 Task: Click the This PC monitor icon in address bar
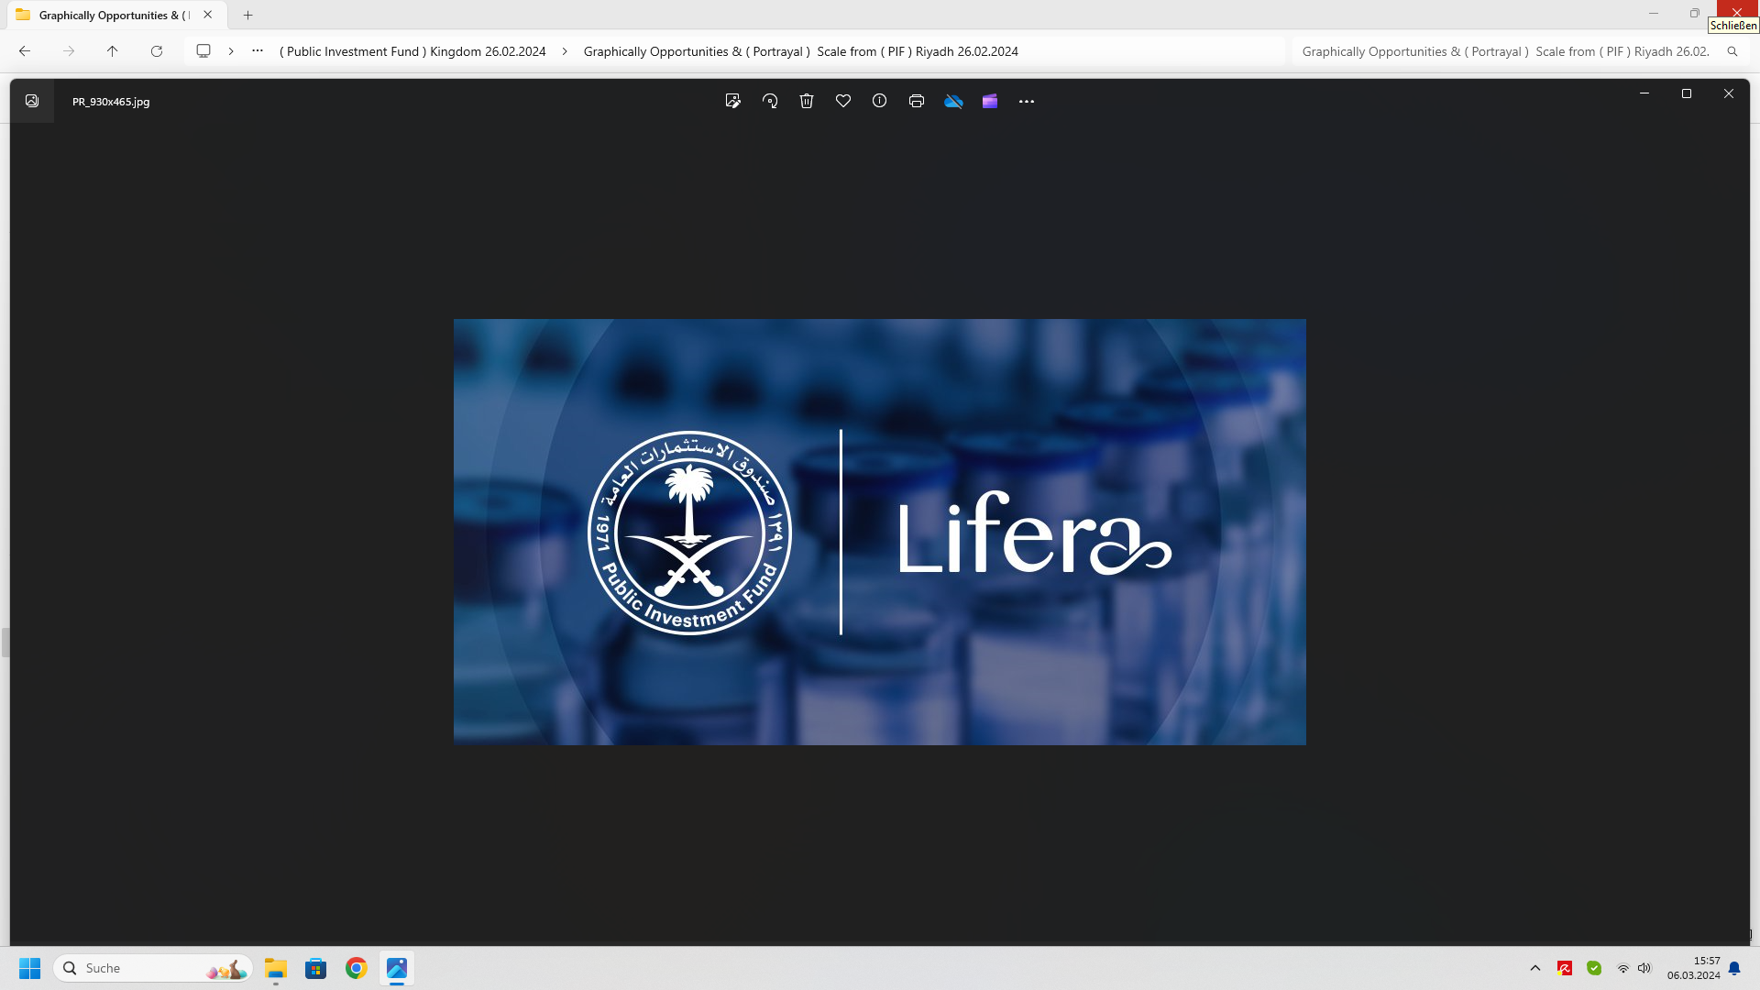point(203,51)
